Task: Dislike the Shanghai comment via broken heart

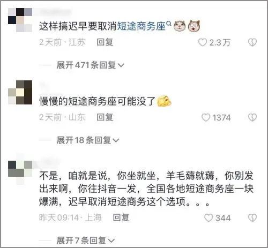Action: point(252,218)
